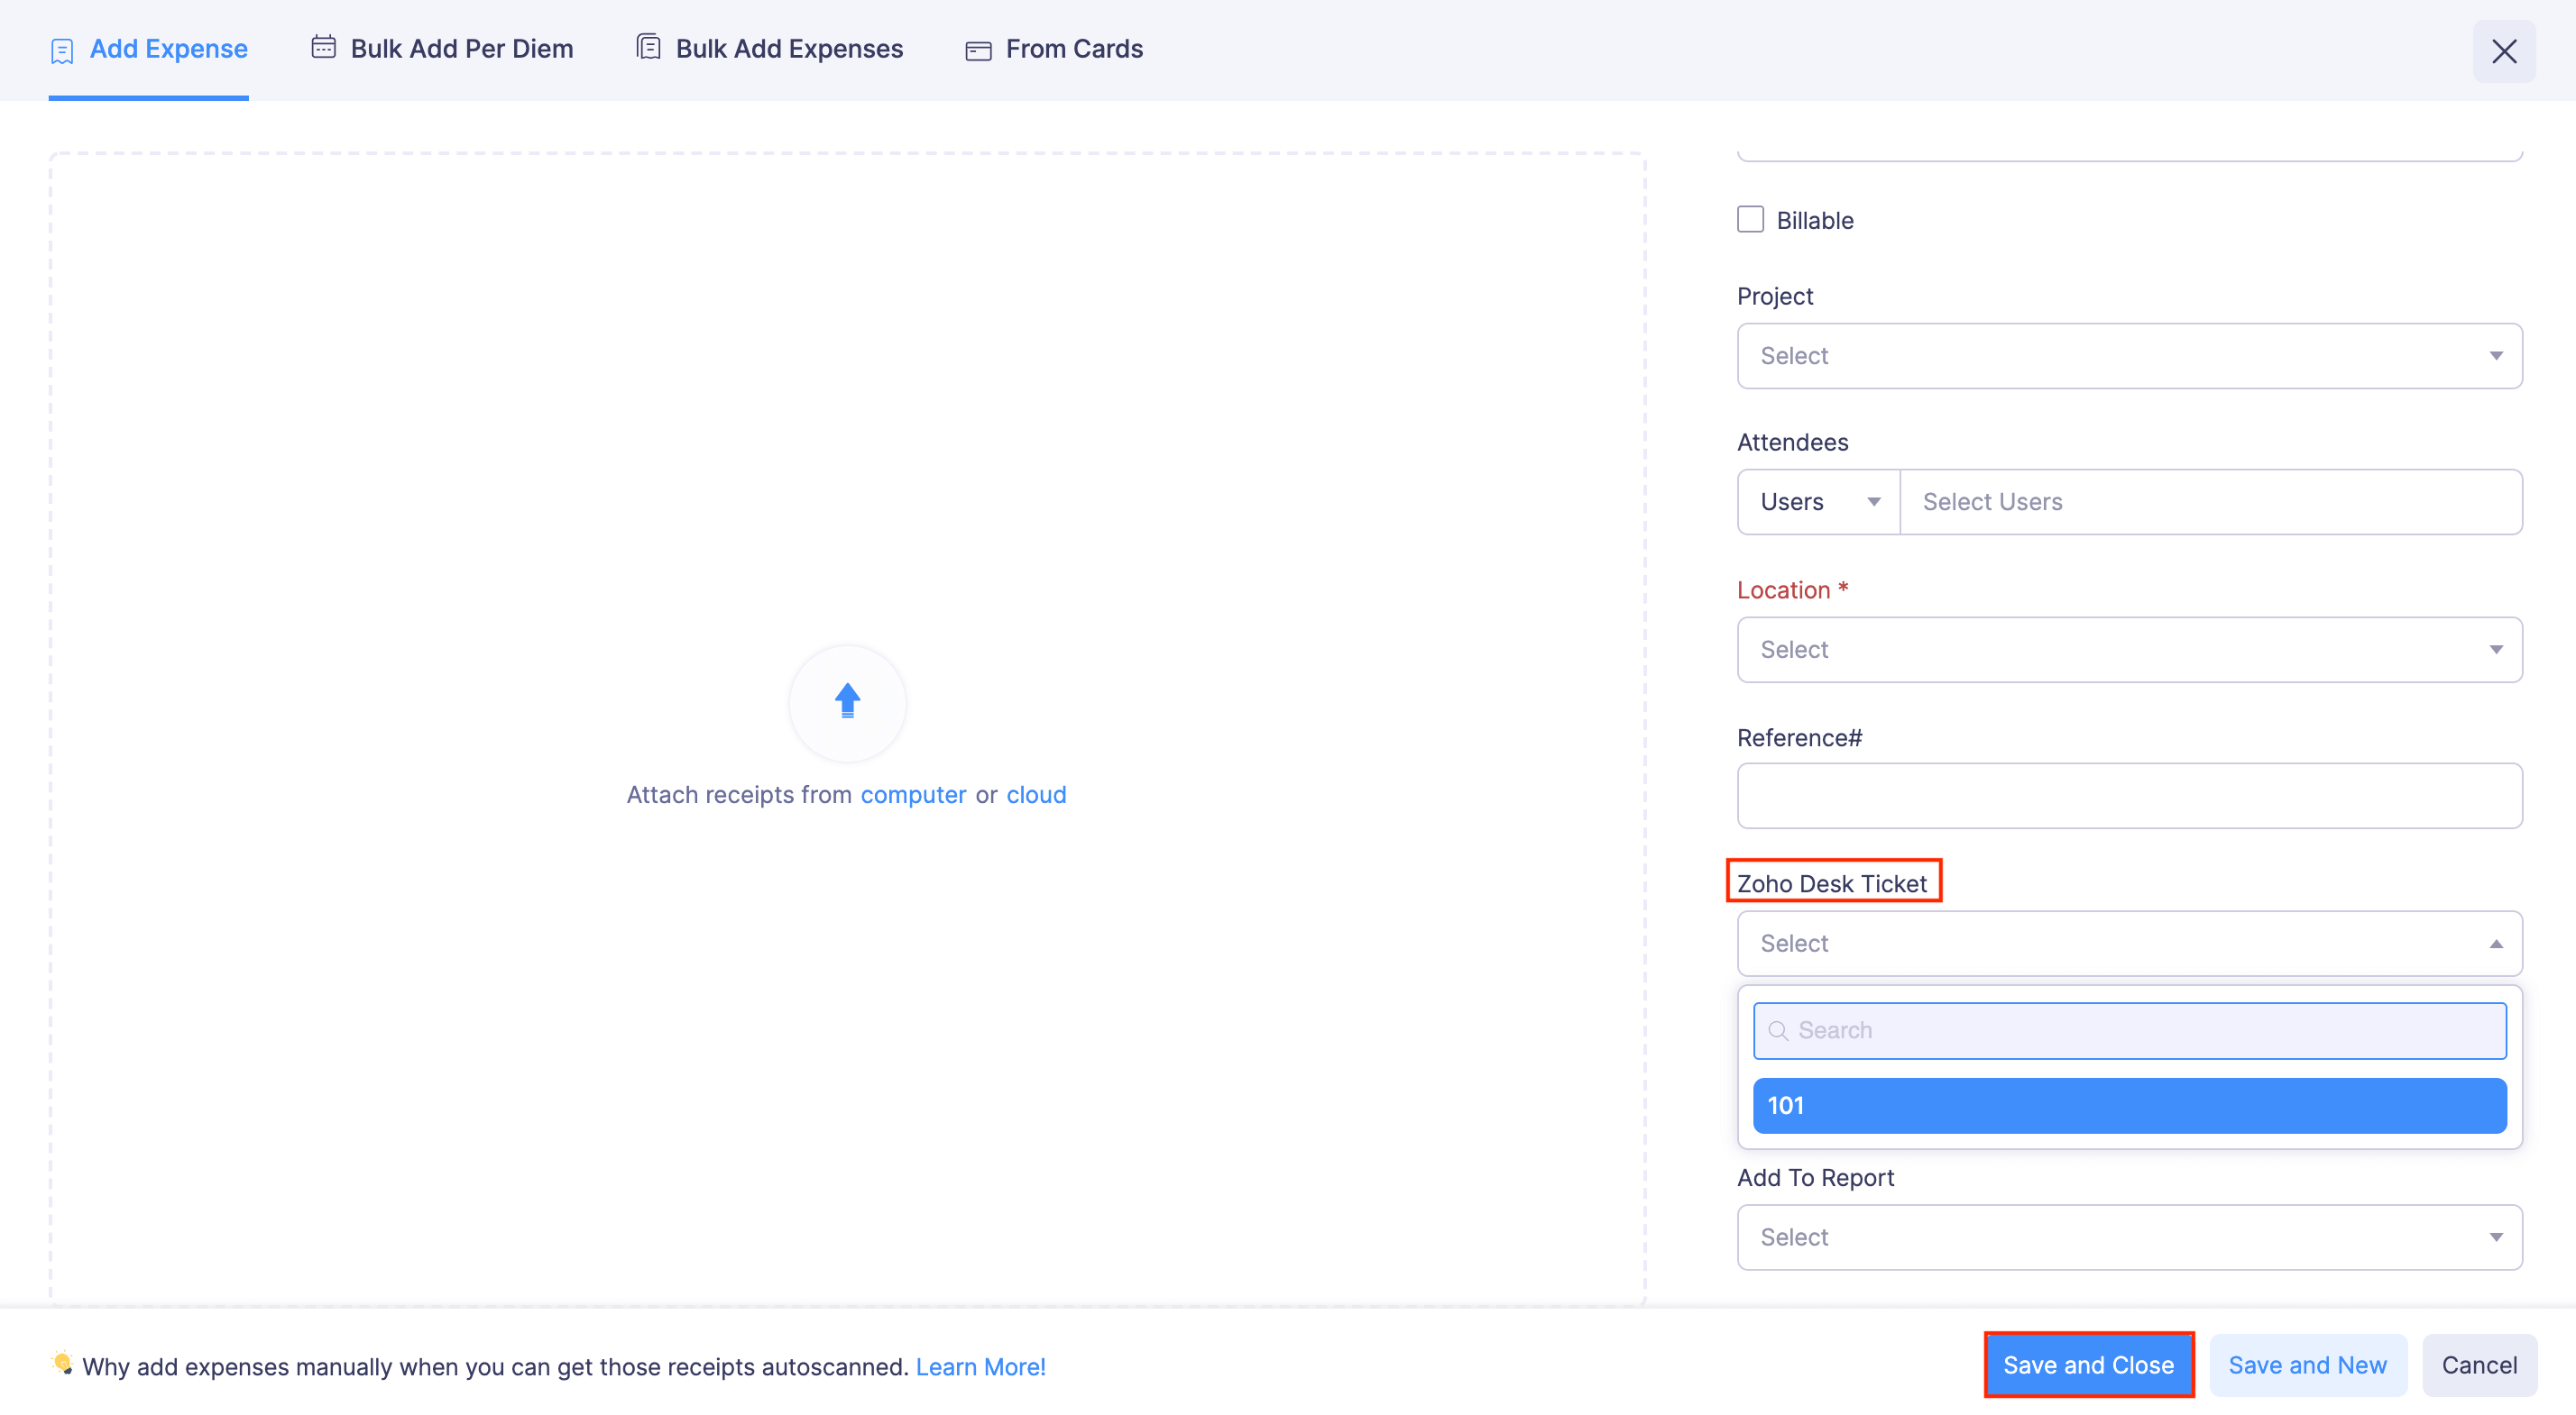Viewport: 2576px width, 1415px height.
Task: Click the Add Expense document icon
Action: tap(62, 49)
